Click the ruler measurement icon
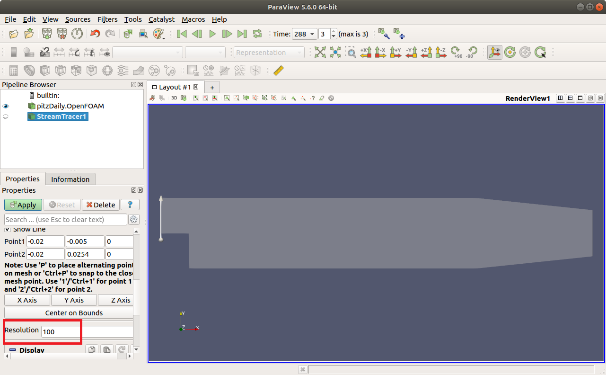This screenshot has height=375, width=606. [x=279, y=71]
